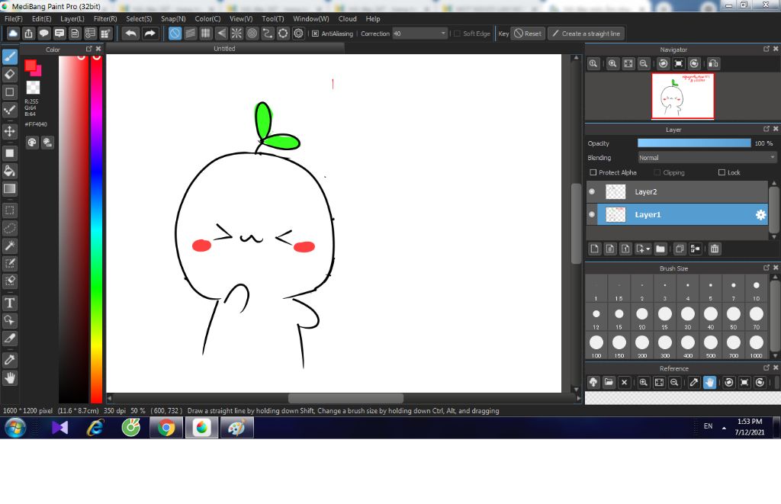The height and width of the screenshot is (504, 781).
Task: Choose brush size 1000
Action: pos(756,345)
